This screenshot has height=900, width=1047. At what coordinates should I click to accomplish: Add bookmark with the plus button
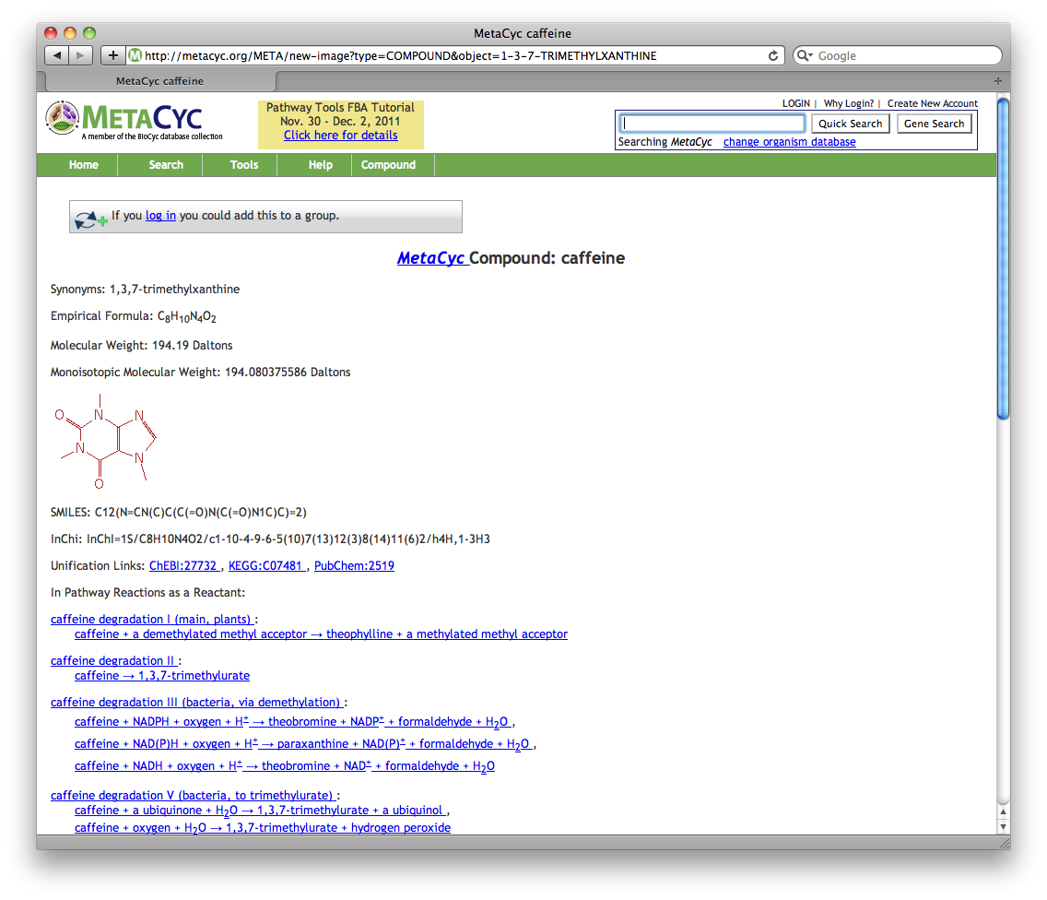[112, 55]
